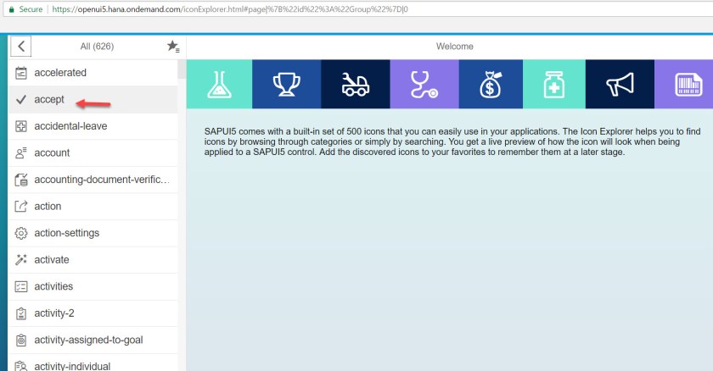The image size is (713, 371).
Task: Click the activate magic wand icon
Action: [x=21, y=260]
